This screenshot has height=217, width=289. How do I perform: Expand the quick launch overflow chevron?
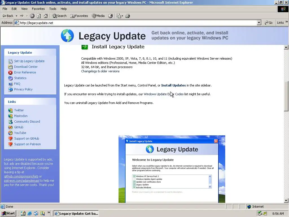[x=49, y=212]
